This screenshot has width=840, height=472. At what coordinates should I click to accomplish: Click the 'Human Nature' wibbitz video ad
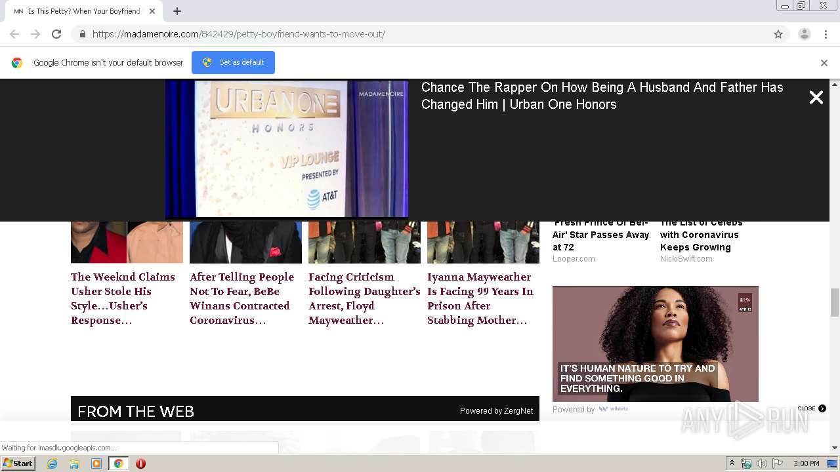click(655, 344)
